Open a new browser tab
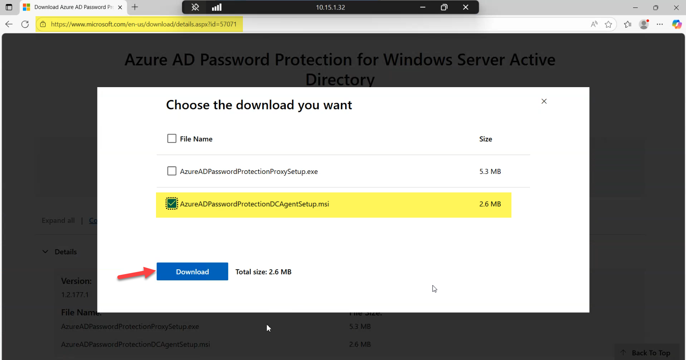This screenshot has height=360, width=686. click(135, 7)
